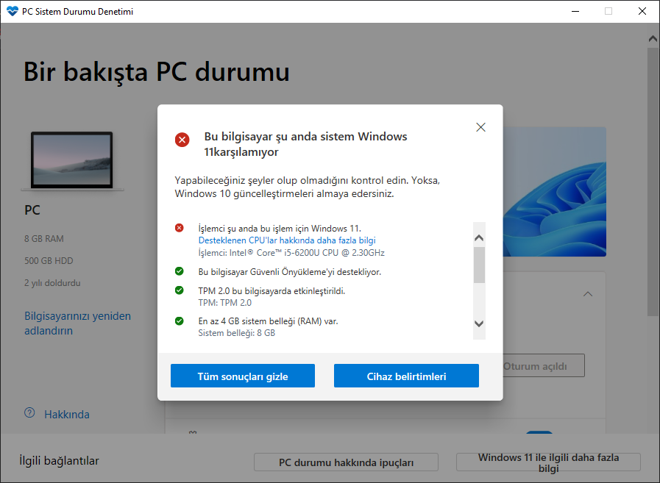This screenshot has height=483, width=660.
Task: Click Bu bilgisayar Güvenli Önyükleme'yi destekliyor text
Action: [x=290, y=272]
